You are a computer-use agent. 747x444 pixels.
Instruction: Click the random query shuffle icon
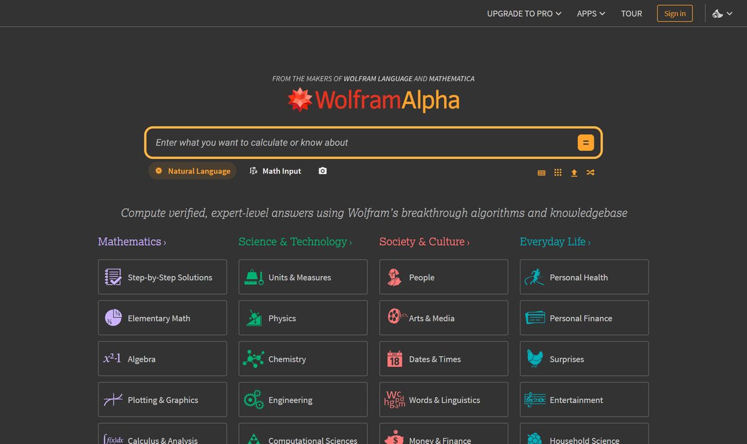590,172
